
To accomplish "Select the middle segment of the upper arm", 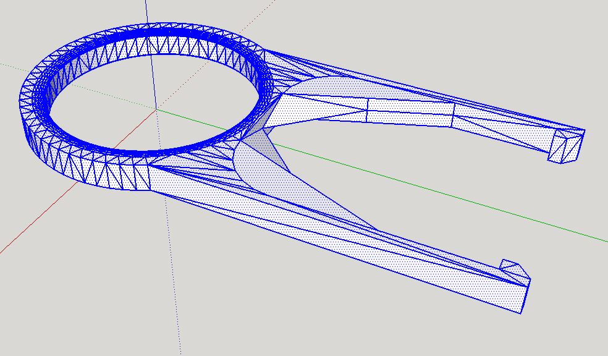I will coord(410,112).
